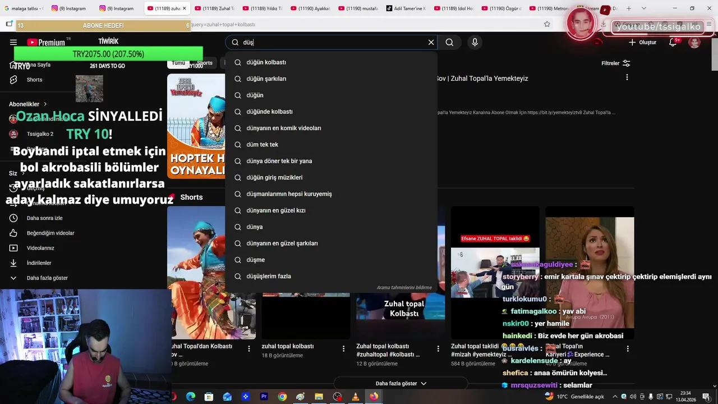718x404 pixels.
Task: Open Microsoft Store from the taskbar
Action: [x=209, y=397]
